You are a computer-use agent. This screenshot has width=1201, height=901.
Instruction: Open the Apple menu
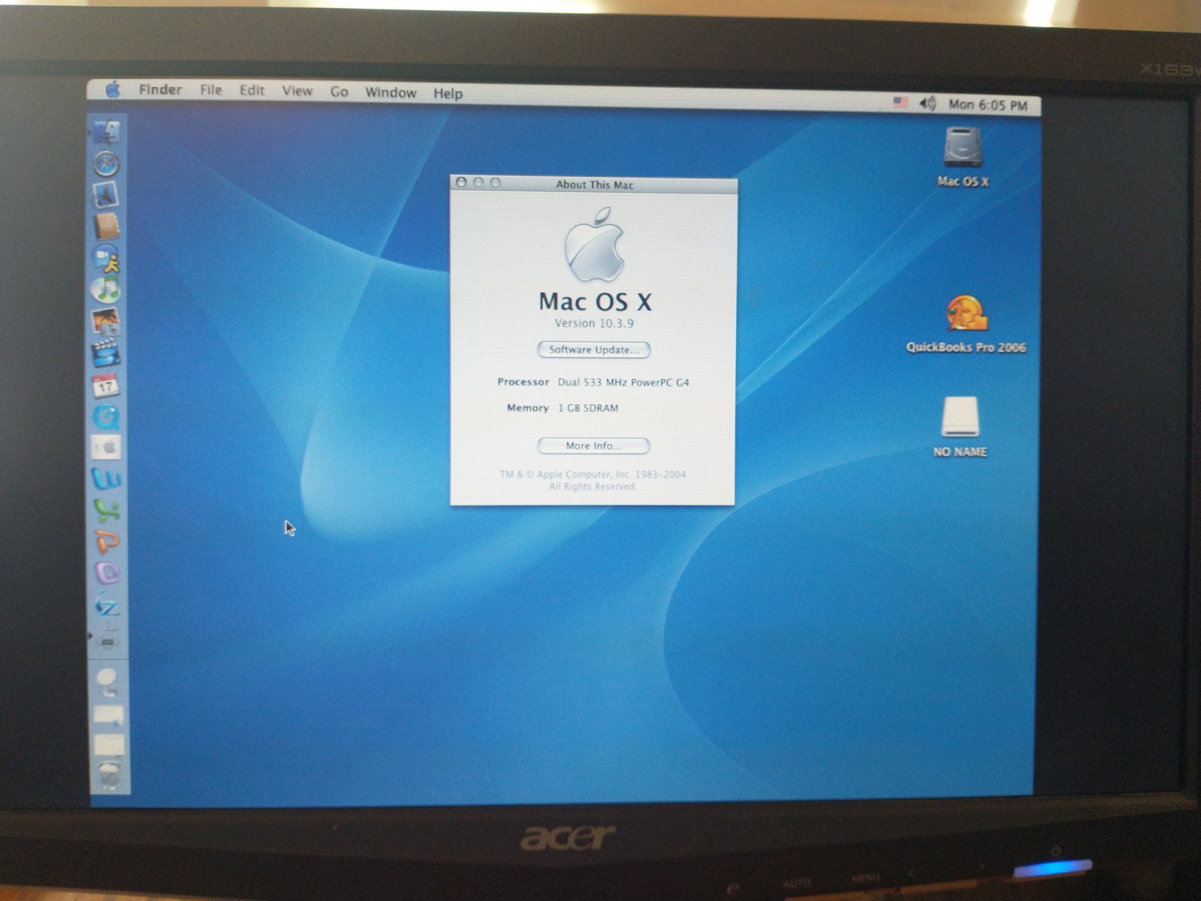point(112,89)
